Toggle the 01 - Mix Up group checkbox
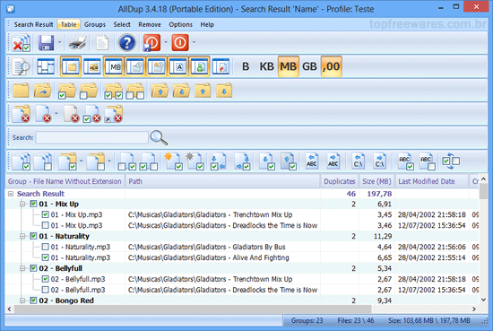The height and width of the screenshot is (331, 493). coord(33,204)
